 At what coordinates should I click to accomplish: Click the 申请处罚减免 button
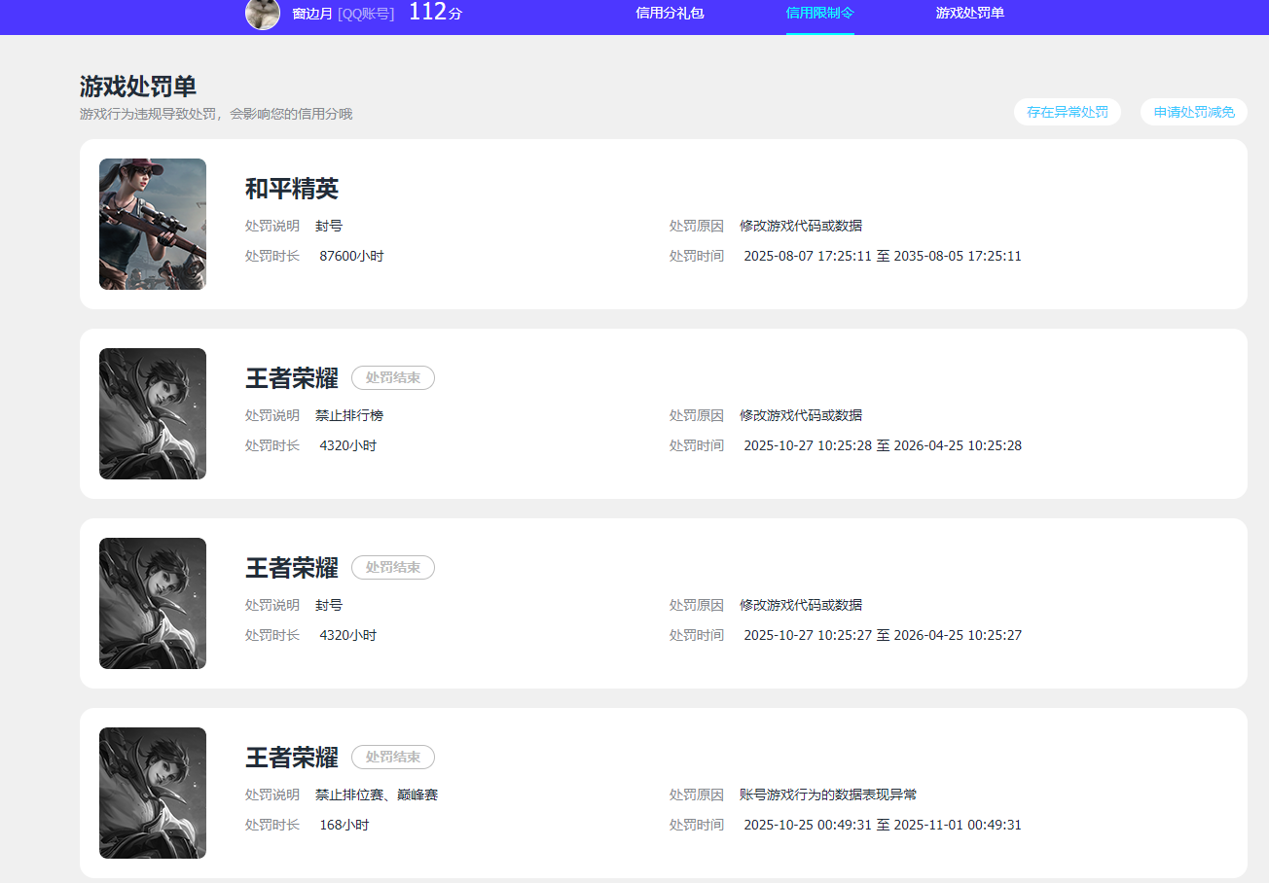pos(1193,111)
